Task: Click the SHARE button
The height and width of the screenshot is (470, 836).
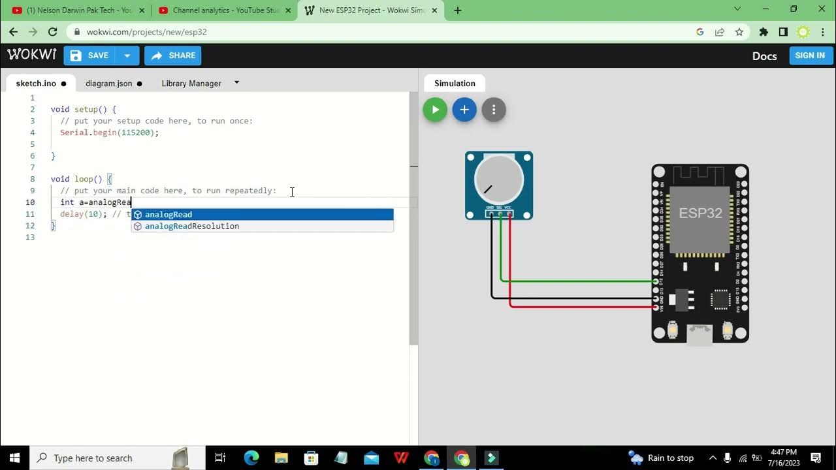Action: [172, 55]
